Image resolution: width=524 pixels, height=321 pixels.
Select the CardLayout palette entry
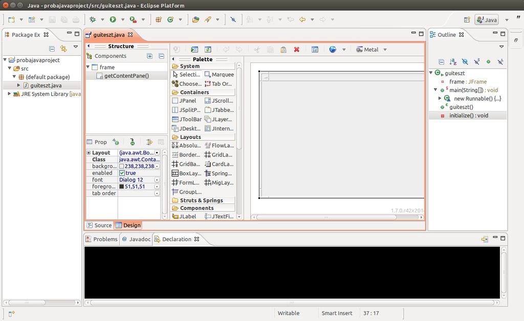(x=219, y=164)
